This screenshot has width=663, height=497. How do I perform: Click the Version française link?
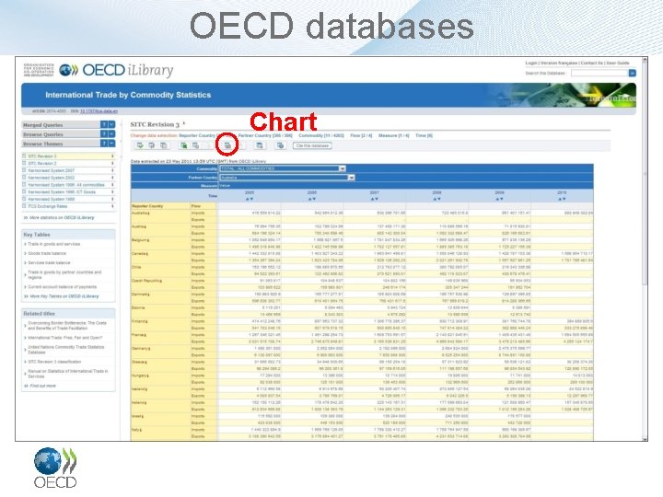(x=559, y=63)
